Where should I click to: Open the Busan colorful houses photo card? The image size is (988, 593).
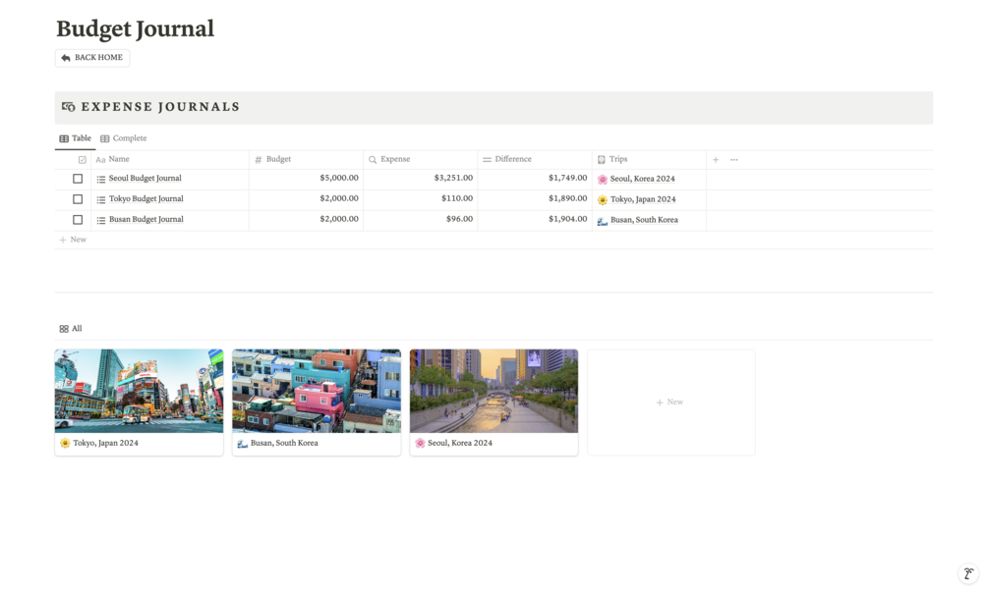(317, 391)
